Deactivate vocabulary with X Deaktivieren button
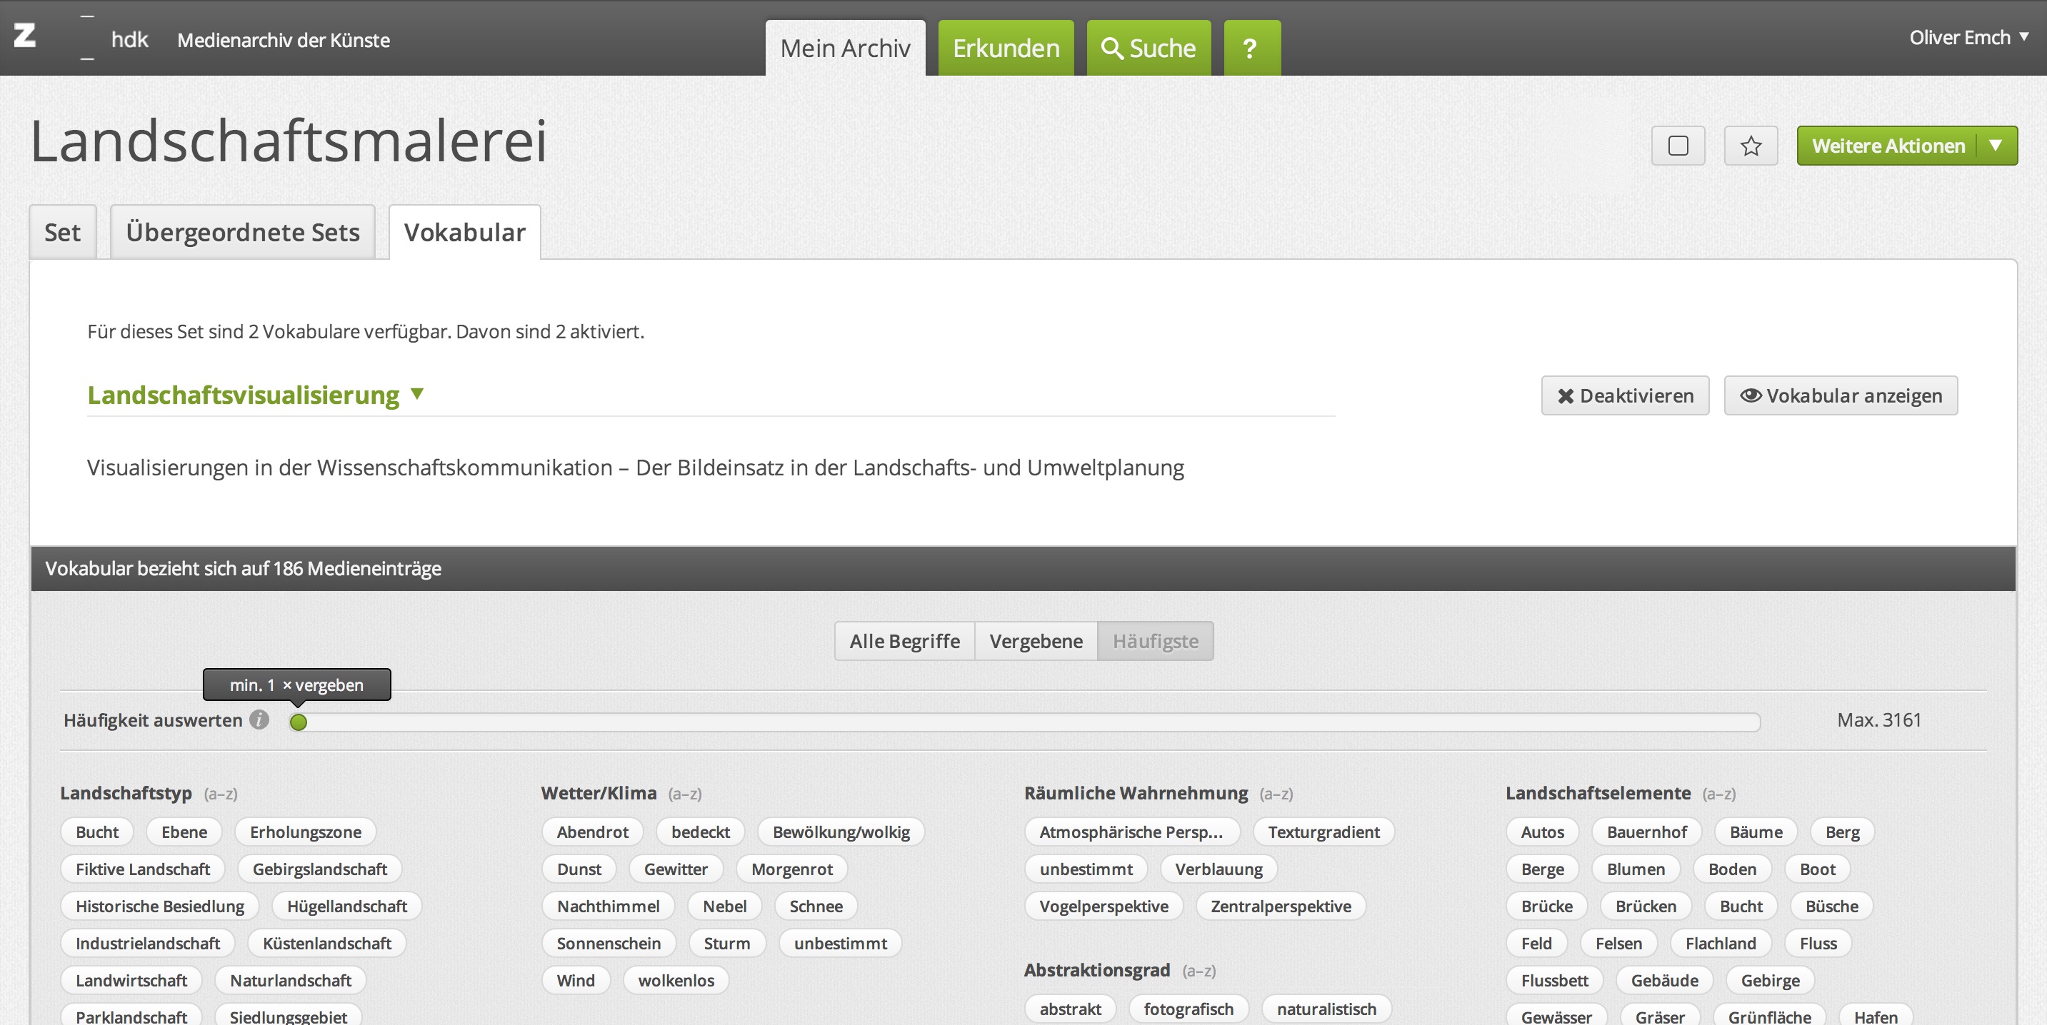 (x=1624, y=395)
